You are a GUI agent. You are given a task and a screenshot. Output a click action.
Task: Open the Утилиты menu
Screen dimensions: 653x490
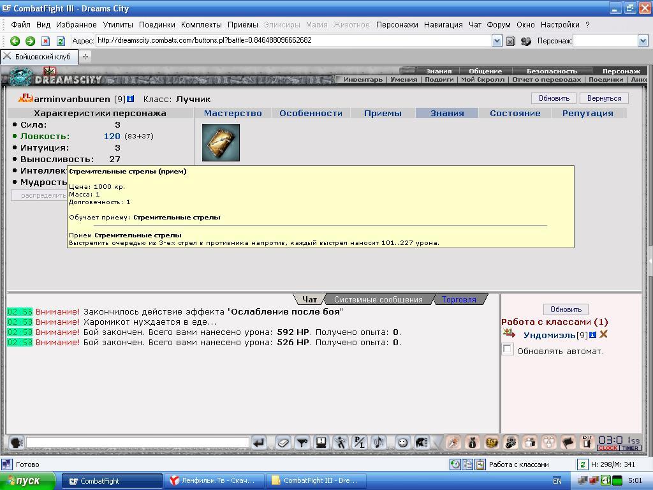(118, 25)
